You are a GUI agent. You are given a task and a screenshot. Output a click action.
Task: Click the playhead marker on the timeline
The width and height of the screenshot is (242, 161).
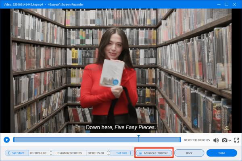(139, 136)
